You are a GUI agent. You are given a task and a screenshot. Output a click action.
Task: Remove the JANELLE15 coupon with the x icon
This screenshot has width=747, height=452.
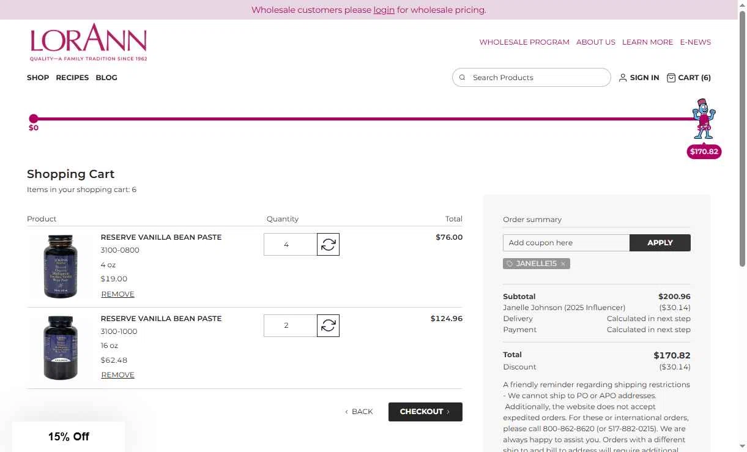[x=563, y=264]
